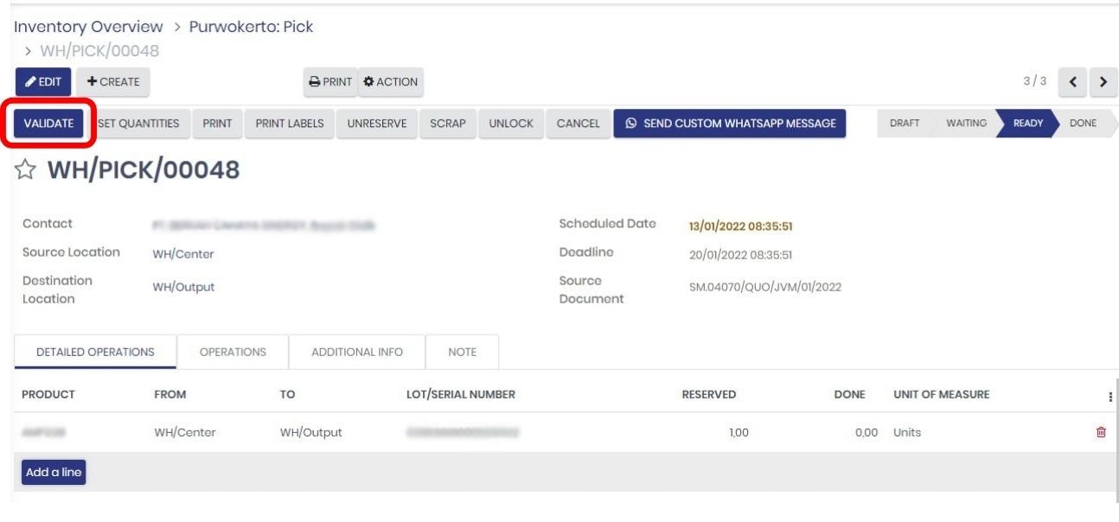The width and height of the screenshot is (1119, 522).
Task: Click the Reserved value 1,00
Action: coord(739,432)
